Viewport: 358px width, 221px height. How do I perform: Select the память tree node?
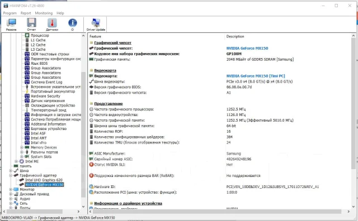(26, 166)
